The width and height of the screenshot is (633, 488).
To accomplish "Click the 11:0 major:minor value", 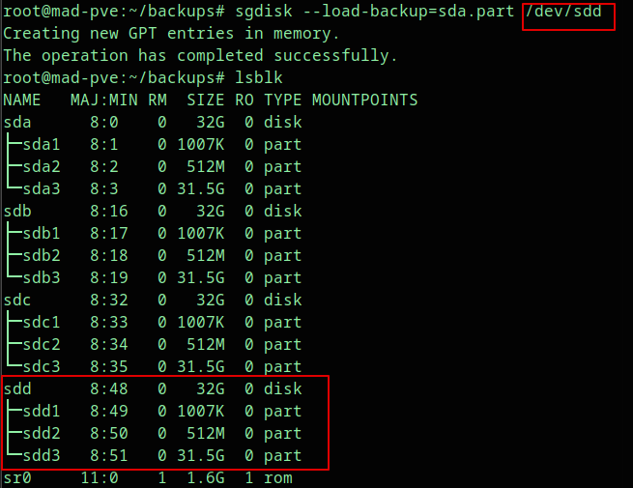I will click(100, 478).
